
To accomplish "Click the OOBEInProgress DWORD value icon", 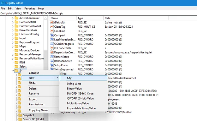I will coord(52,44).
